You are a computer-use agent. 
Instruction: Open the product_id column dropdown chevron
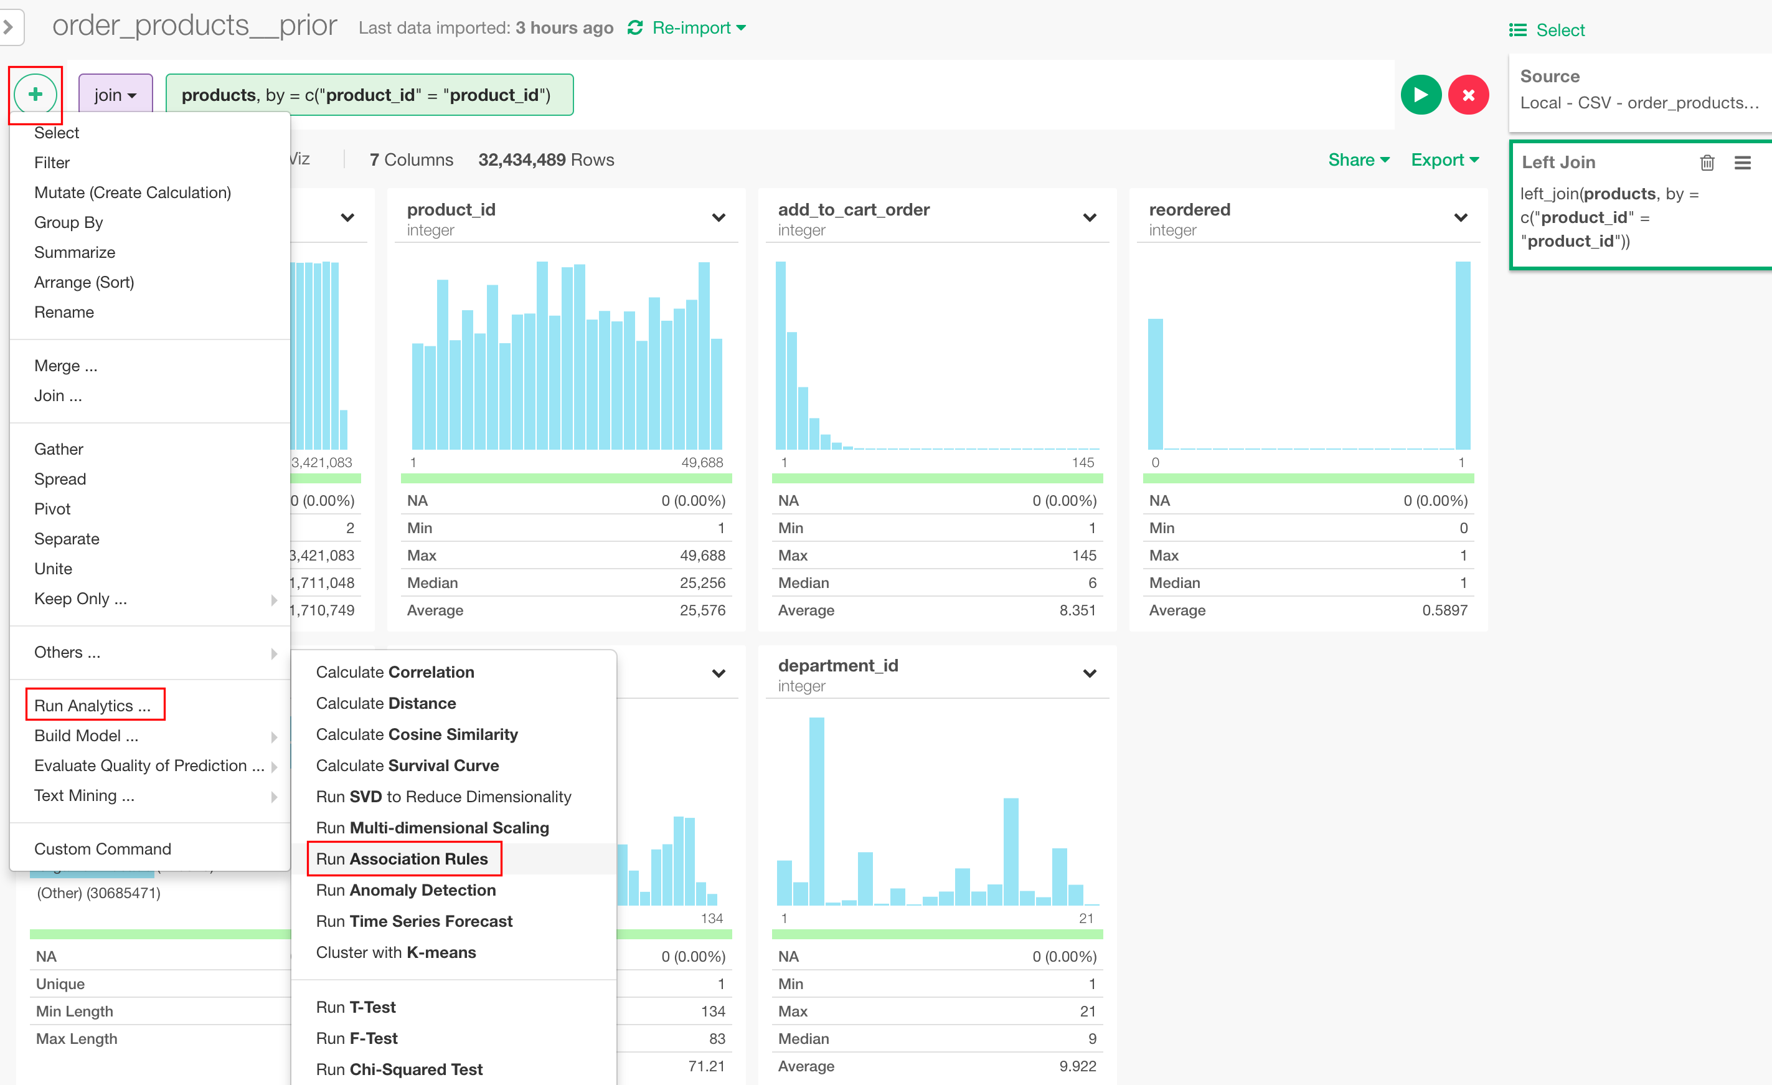[718, 217]
